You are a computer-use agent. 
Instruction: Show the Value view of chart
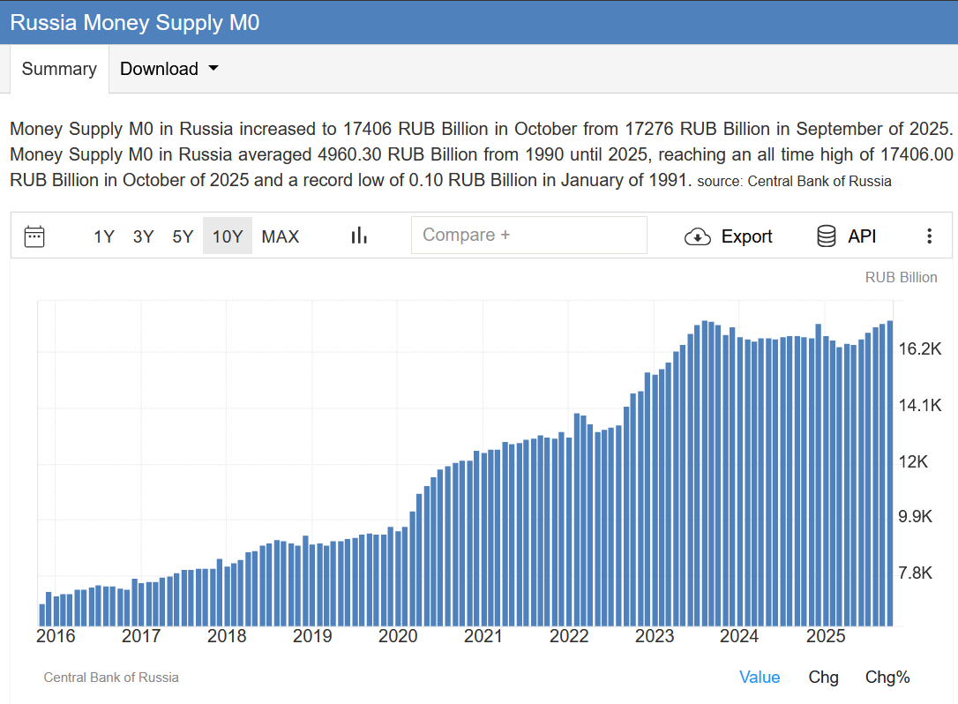[760, 677]
